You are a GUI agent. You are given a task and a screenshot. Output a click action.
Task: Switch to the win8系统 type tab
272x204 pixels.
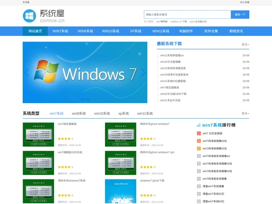(79, 113)
